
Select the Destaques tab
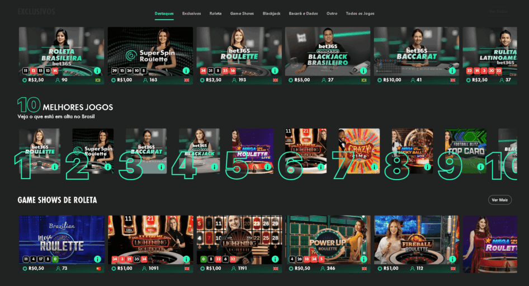[164, 13]
